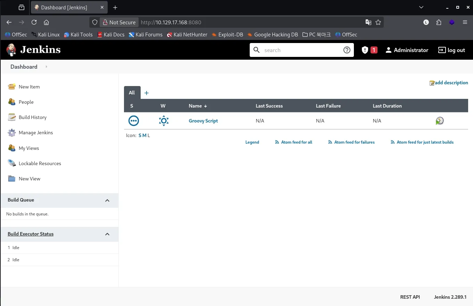Click the Jenkins 2.289.1 version link
Image resolution: width=473 pixels, height=306 pixels.
(450, 297)
